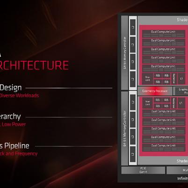Viewport: 188px width, 188px height.
Task: Click the red 'ck and Frequency' subtitle
Action: pos(19,153)
